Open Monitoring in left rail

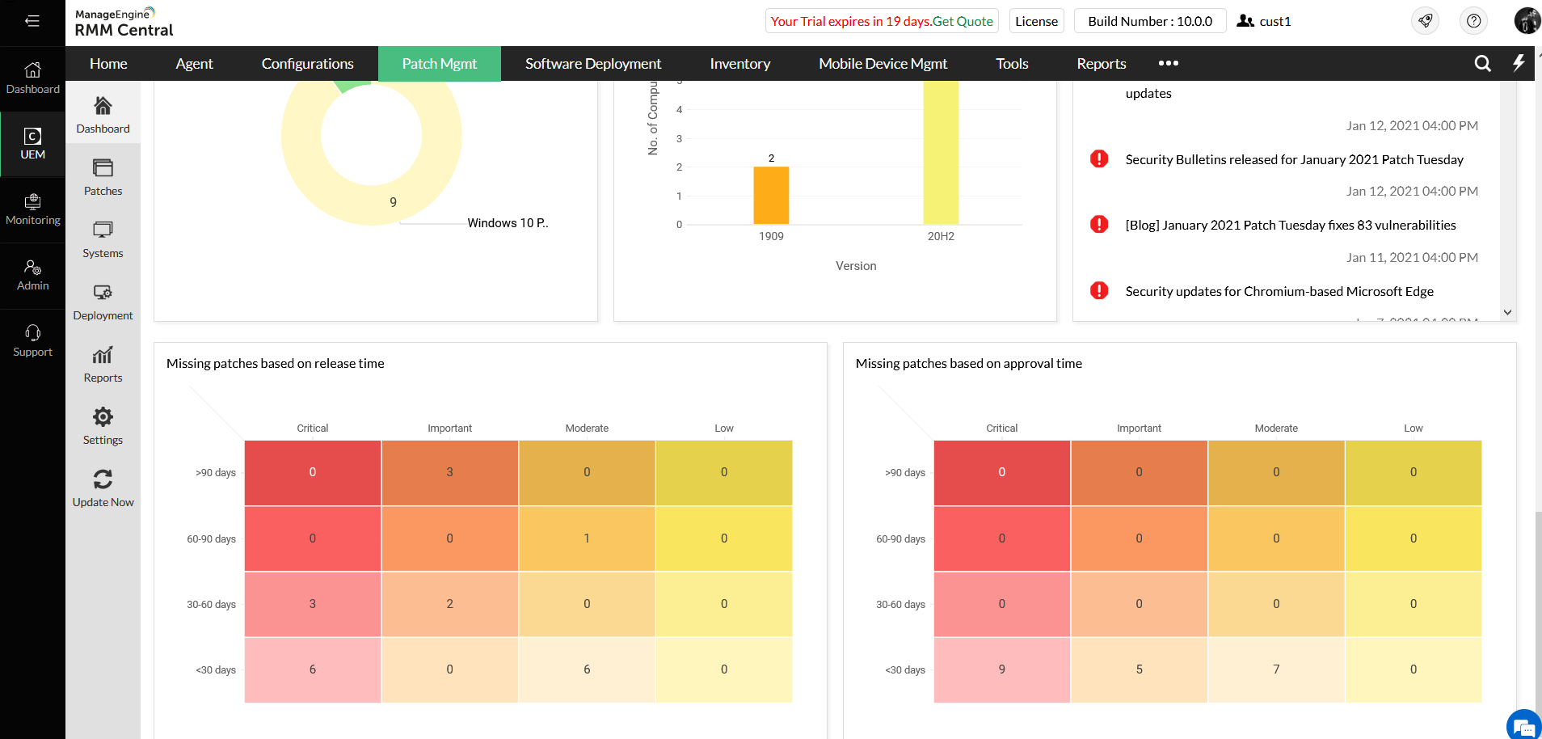point(32,209)
